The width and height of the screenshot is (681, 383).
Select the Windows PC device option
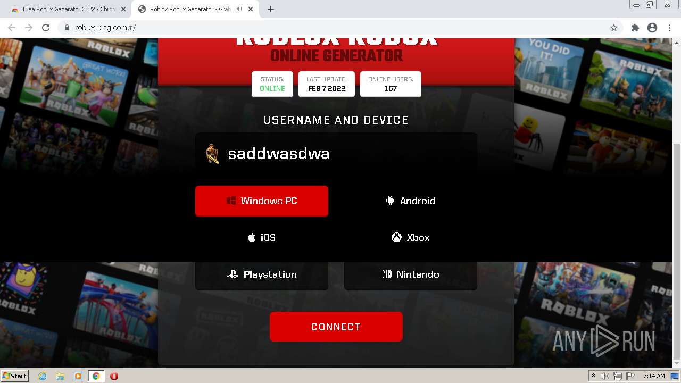[x=262, y=201]
